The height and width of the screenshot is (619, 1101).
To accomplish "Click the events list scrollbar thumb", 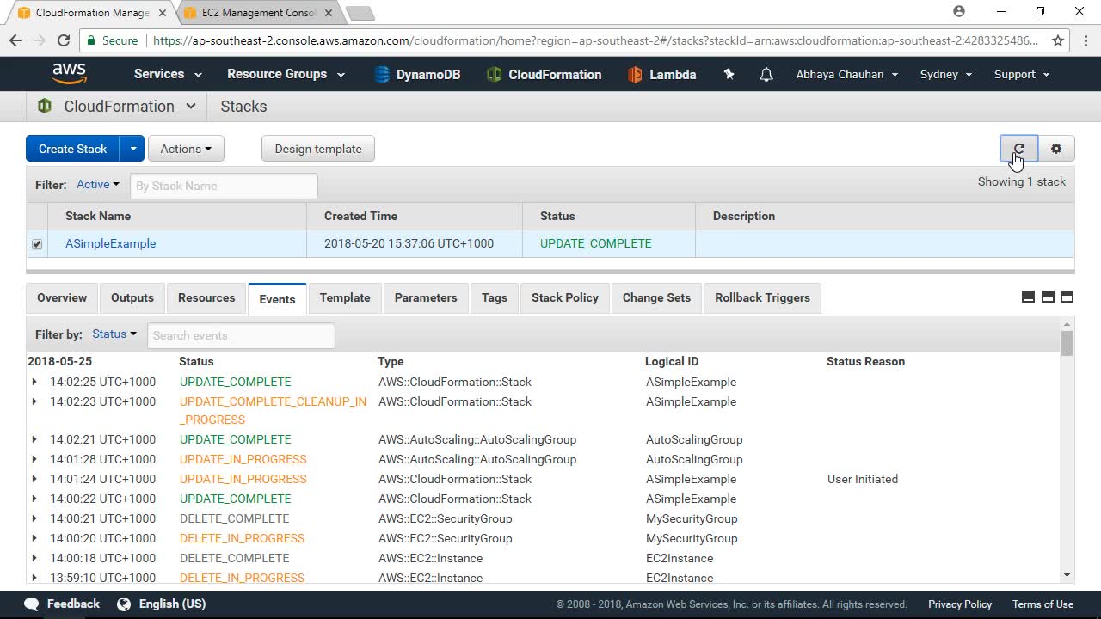I will [1067, 343].
